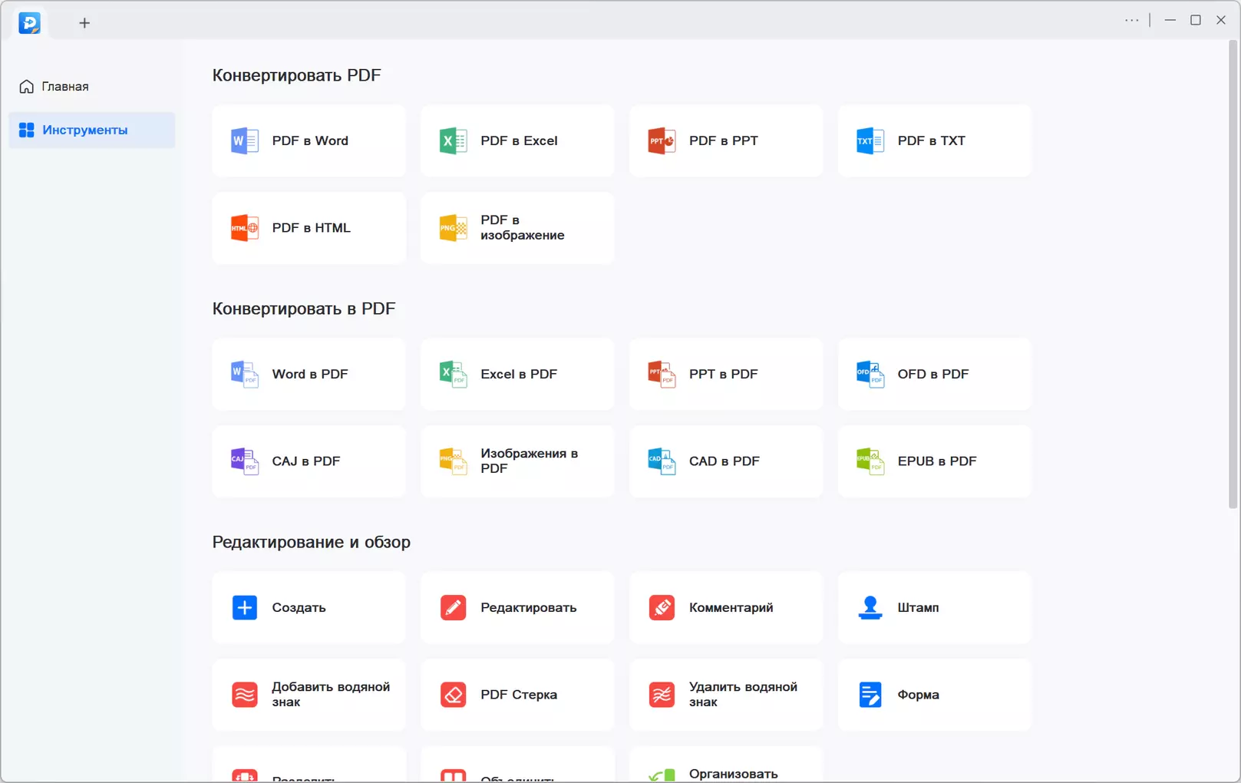Image resolution: width=1241 pixels, height=783 pixels.
Task: Launch Word в PDF conversion icon
Action: (244, 375)
